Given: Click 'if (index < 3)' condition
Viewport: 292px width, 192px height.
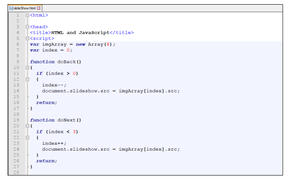Looking at the screenshot, I should 57,132.
